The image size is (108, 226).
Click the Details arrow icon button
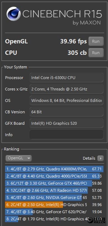101,158
